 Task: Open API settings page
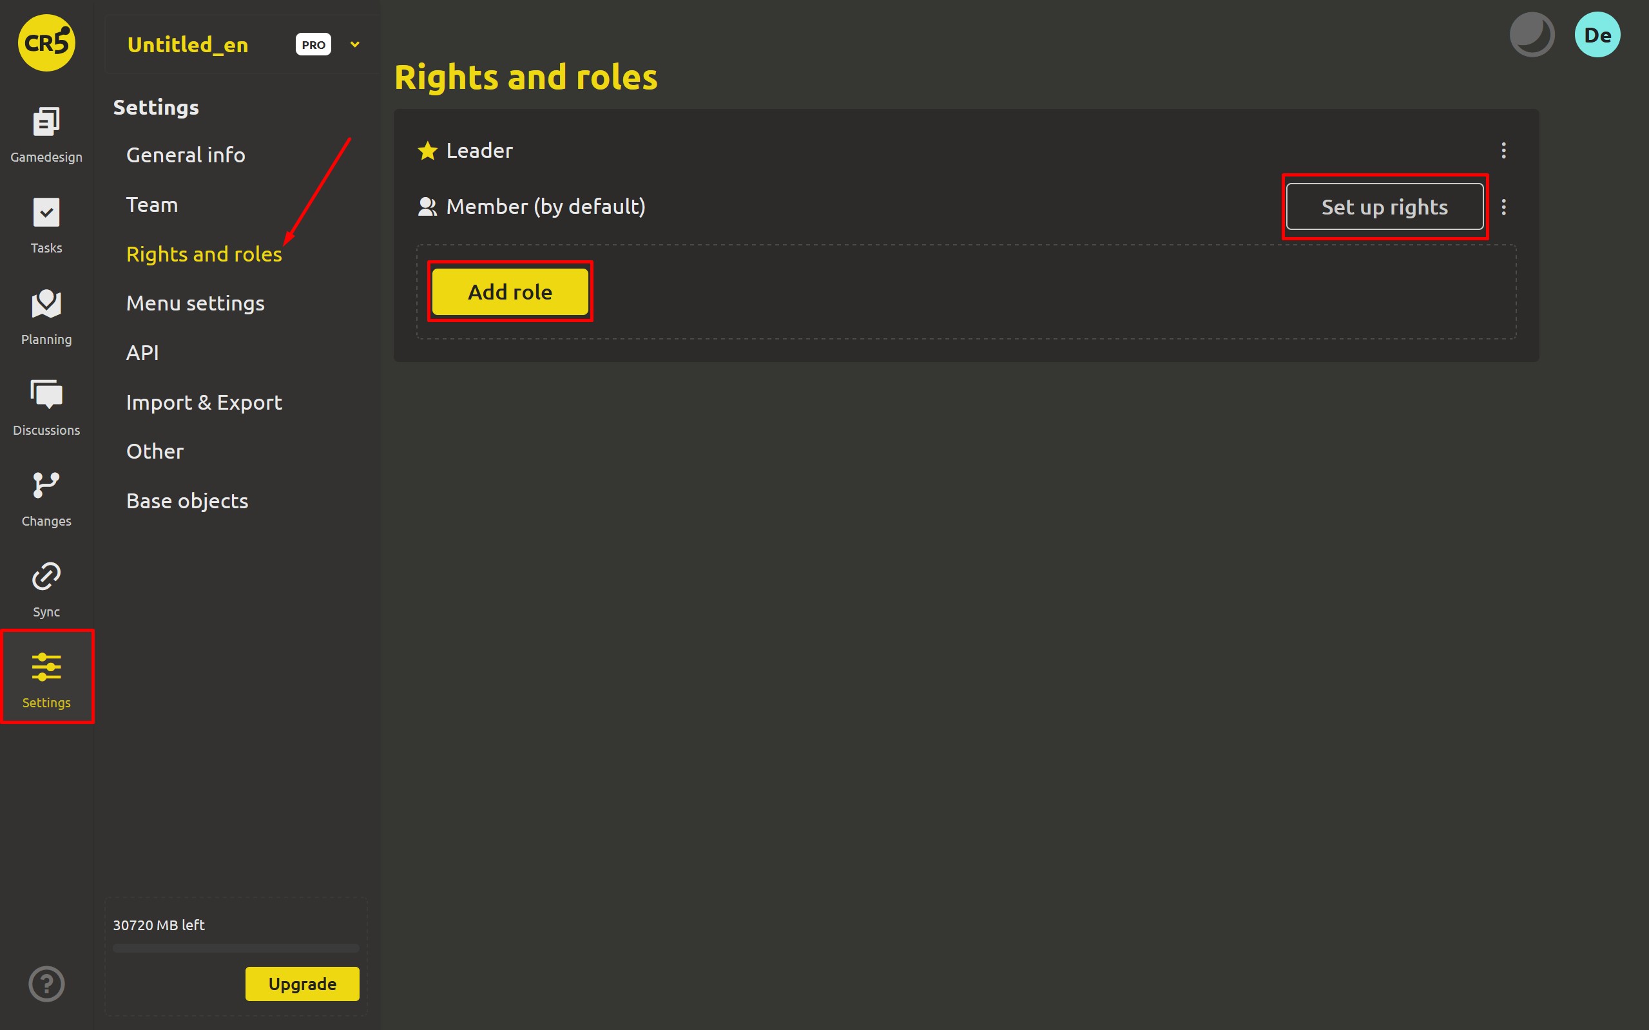142,353
